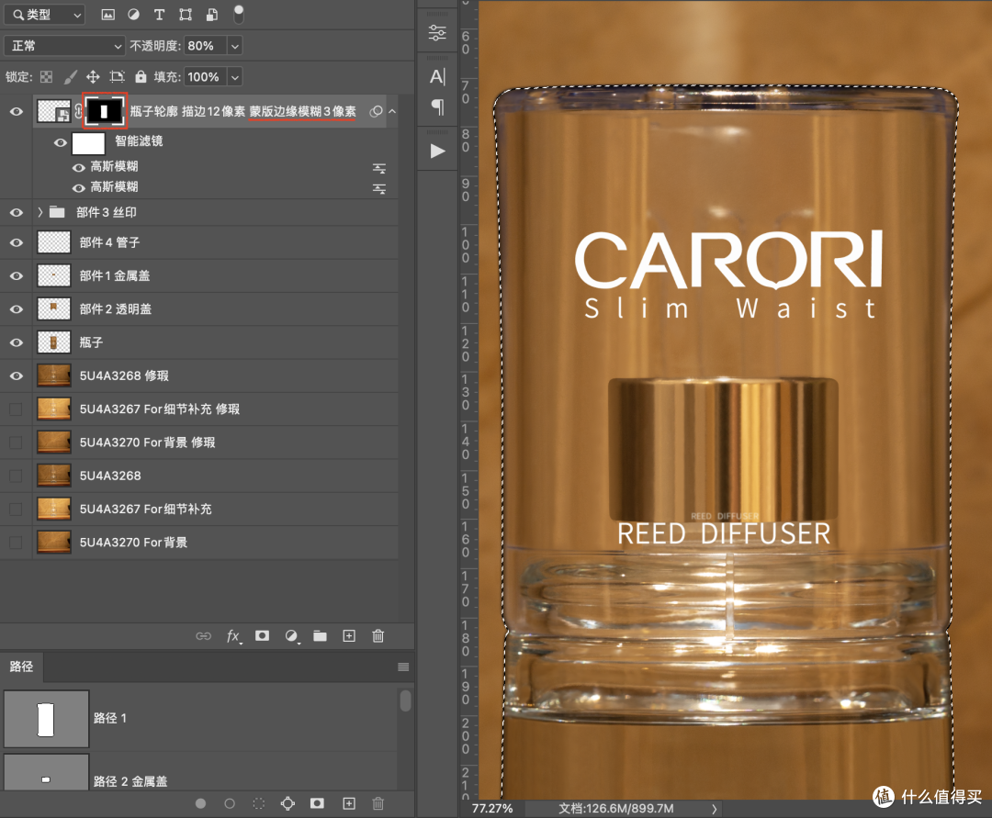This screenshot has height=818, width=992.
Task: Click the Paths panel scrollbar
Action: 406,700
